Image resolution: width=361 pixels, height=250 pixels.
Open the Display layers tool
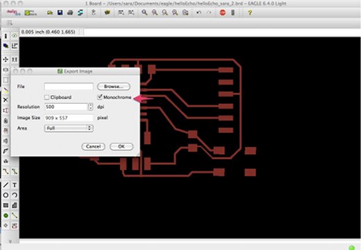pos(6,46)
